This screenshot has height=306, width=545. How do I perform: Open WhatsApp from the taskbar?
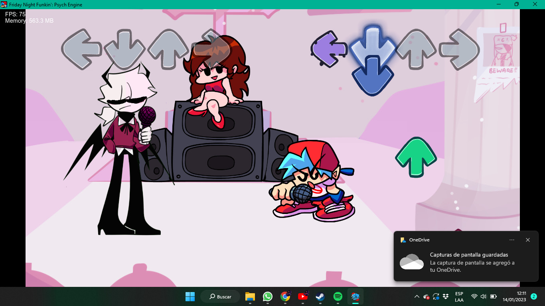tap(267, 296)
